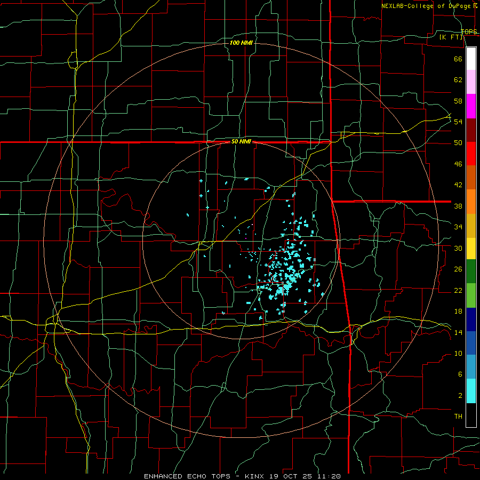The image size is (480, 480).
Task: Click the 14 legend value
Action: pos(458,332)
